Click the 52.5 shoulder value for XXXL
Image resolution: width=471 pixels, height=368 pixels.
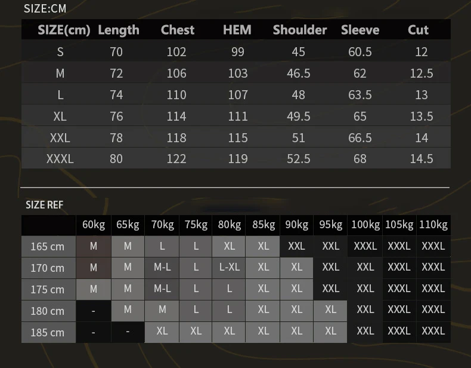(298, 159)
